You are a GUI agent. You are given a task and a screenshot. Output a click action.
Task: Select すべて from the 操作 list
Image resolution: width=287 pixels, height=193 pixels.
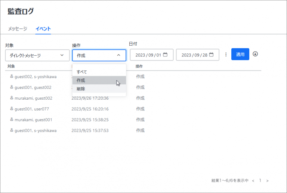[82, 72]
